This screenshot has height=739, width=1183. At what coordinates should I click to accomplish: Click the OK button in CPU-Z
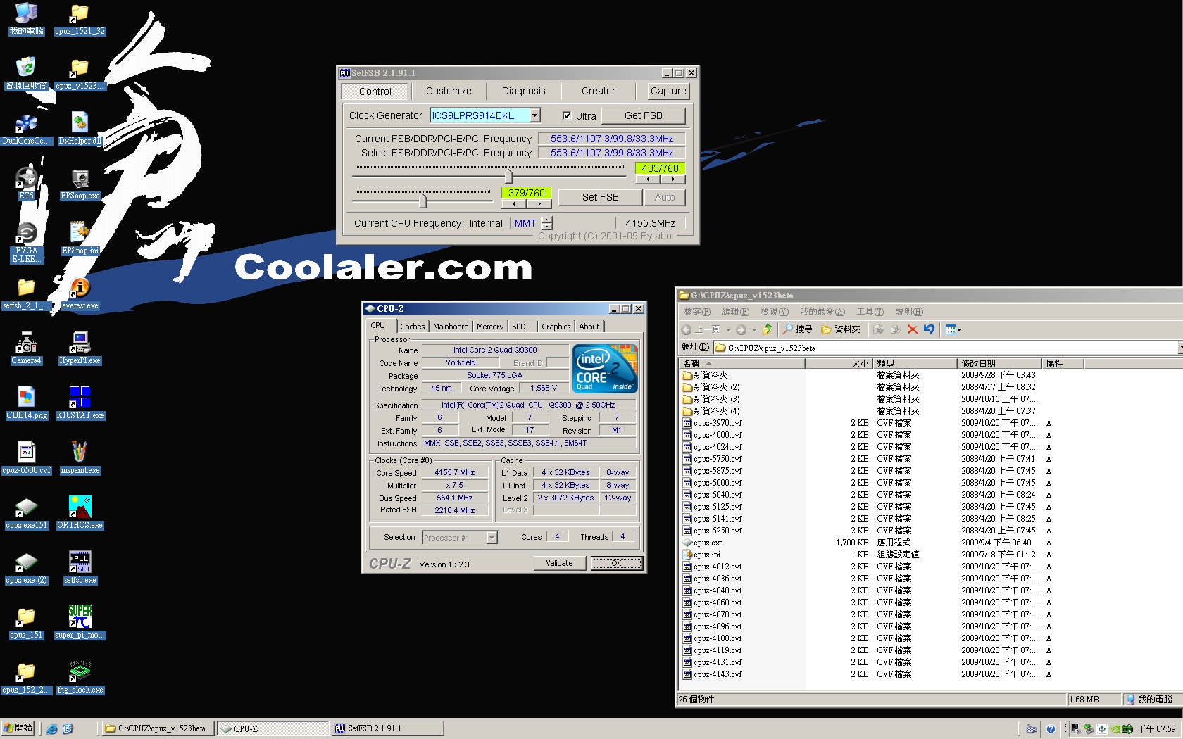click(616, 563)
